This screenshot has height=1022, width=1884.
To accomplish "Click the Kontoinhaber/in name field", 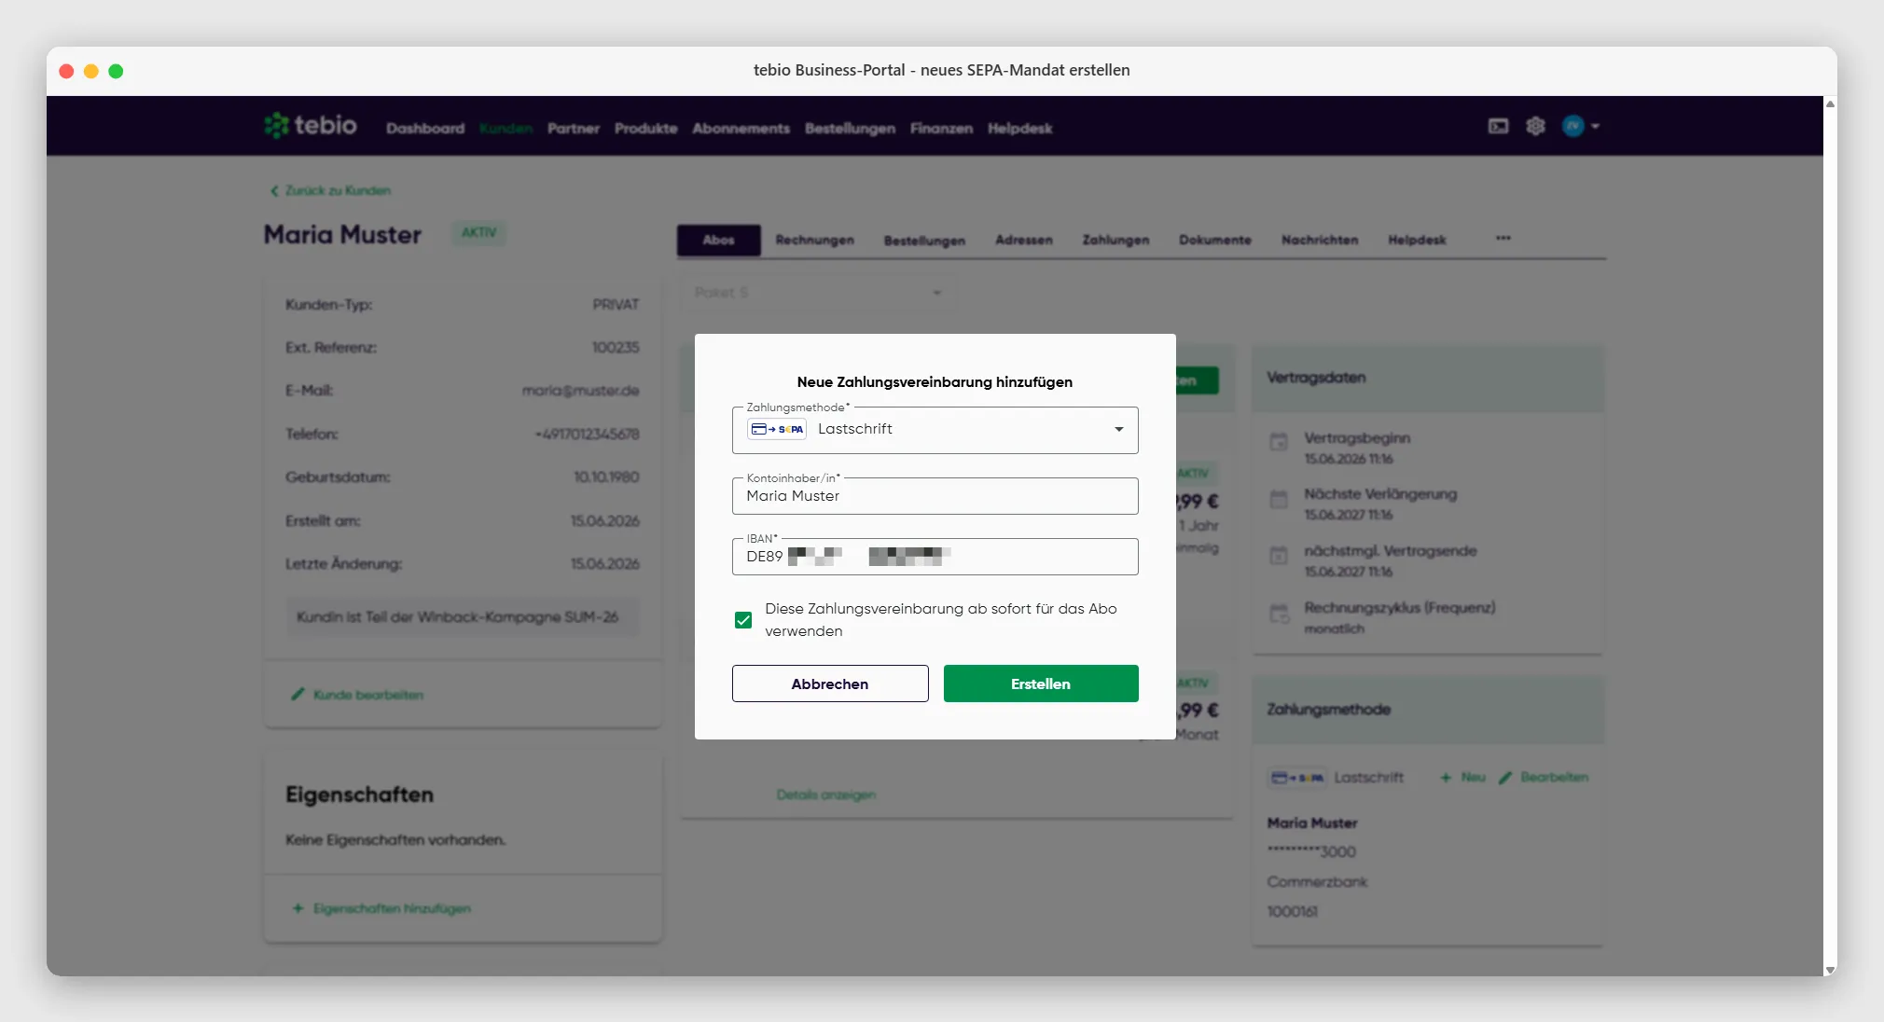I will point(935,496).
